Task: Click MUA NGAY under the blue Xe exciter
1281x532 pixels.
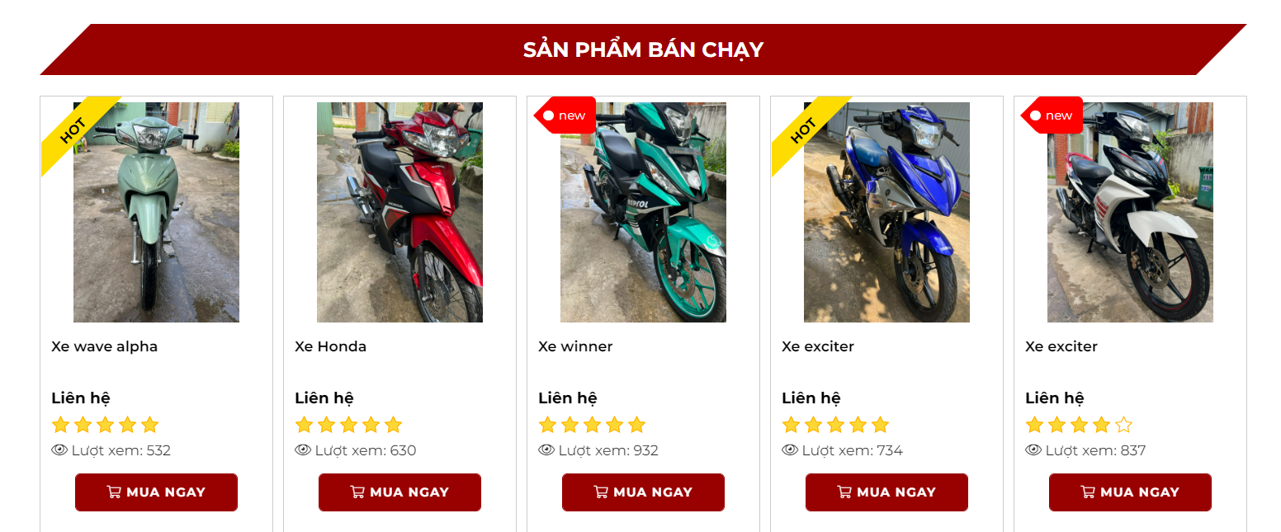Action: (886, 492)
